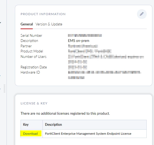
Task: Click the License & Key heading
Action: (x=34, y=103)
